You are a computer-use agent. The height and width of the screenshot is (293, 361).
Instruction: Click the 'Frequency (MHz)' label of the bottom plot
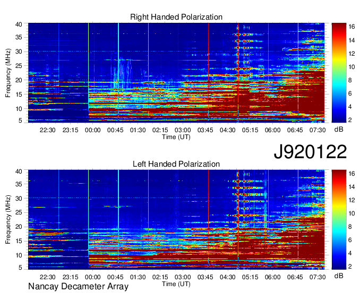[8, 220]
